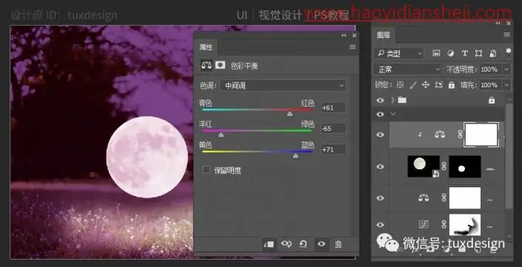Select the selected layer's white mask thumbnail
The width and height of the screenshot is (522, 267).
pos(481,135)
